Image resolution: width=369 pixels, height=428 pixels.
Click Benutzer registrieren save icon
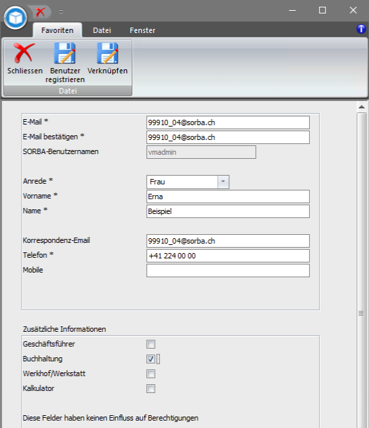click(x=65, y=53)
